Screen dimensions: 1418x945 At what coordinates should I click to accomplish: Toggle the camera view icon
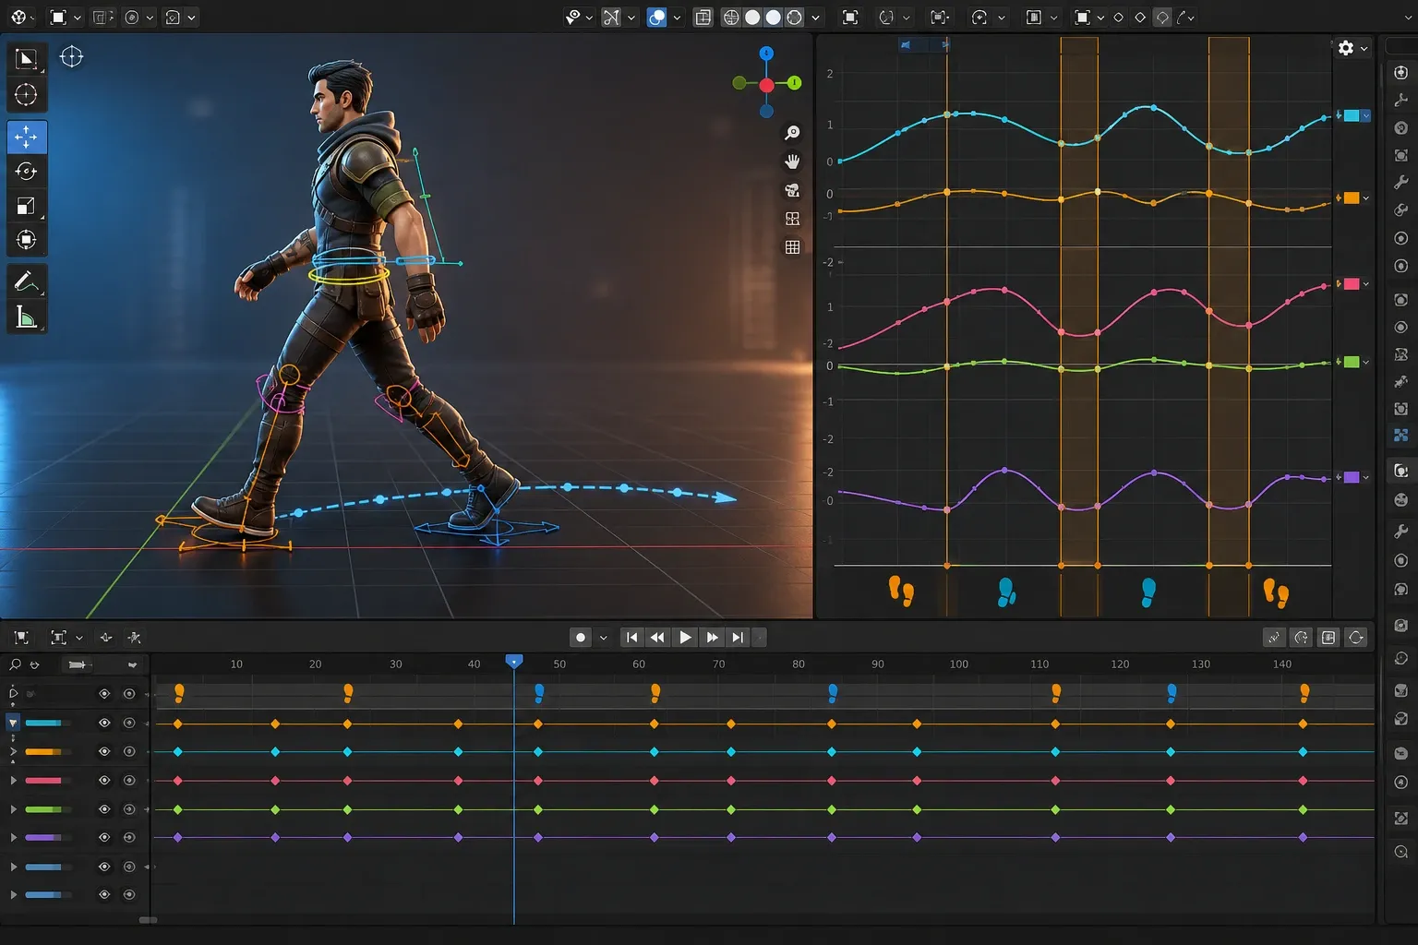792,190
